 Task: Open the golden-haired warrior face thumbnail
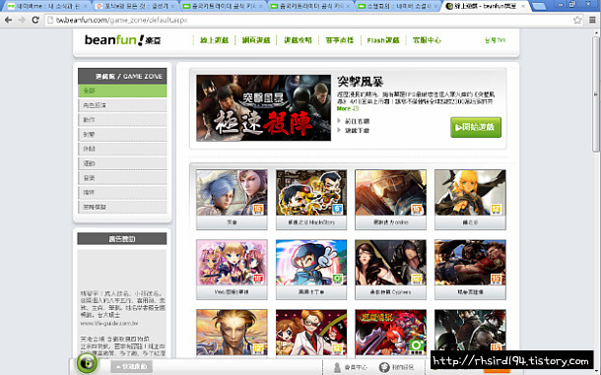tap(232, 333)
